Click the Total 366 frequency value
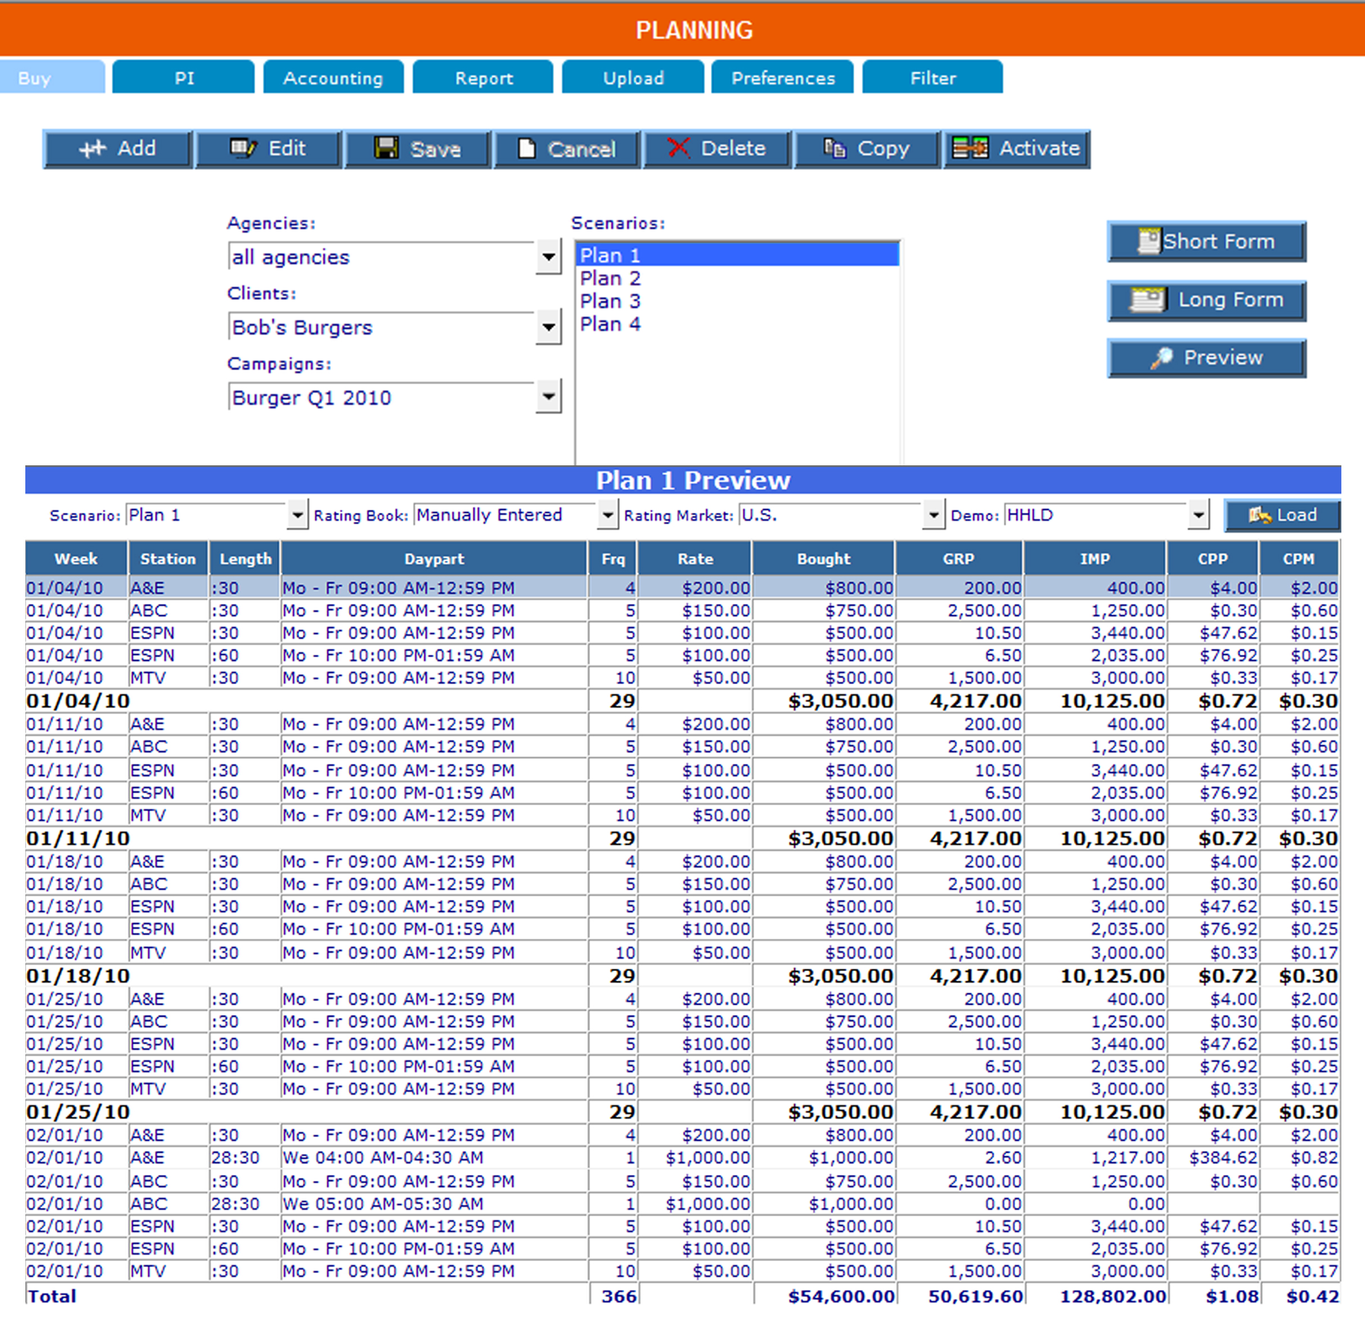This screenshot has width=1365, height=1325. 619,1296
